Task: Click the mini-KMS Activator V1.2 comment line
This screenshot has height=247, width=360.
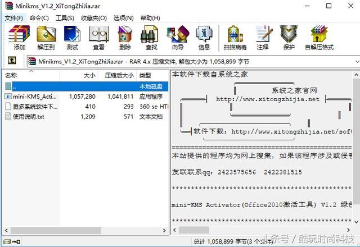Action: click(262, 204)
